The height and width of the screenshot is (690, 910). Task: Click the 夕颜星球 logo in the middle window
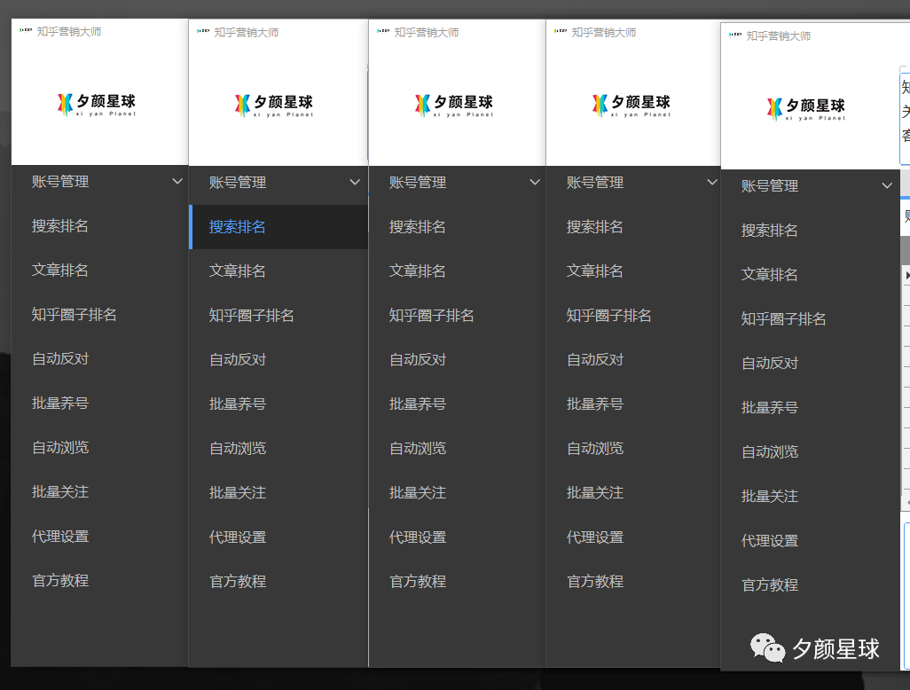(454, 106)
